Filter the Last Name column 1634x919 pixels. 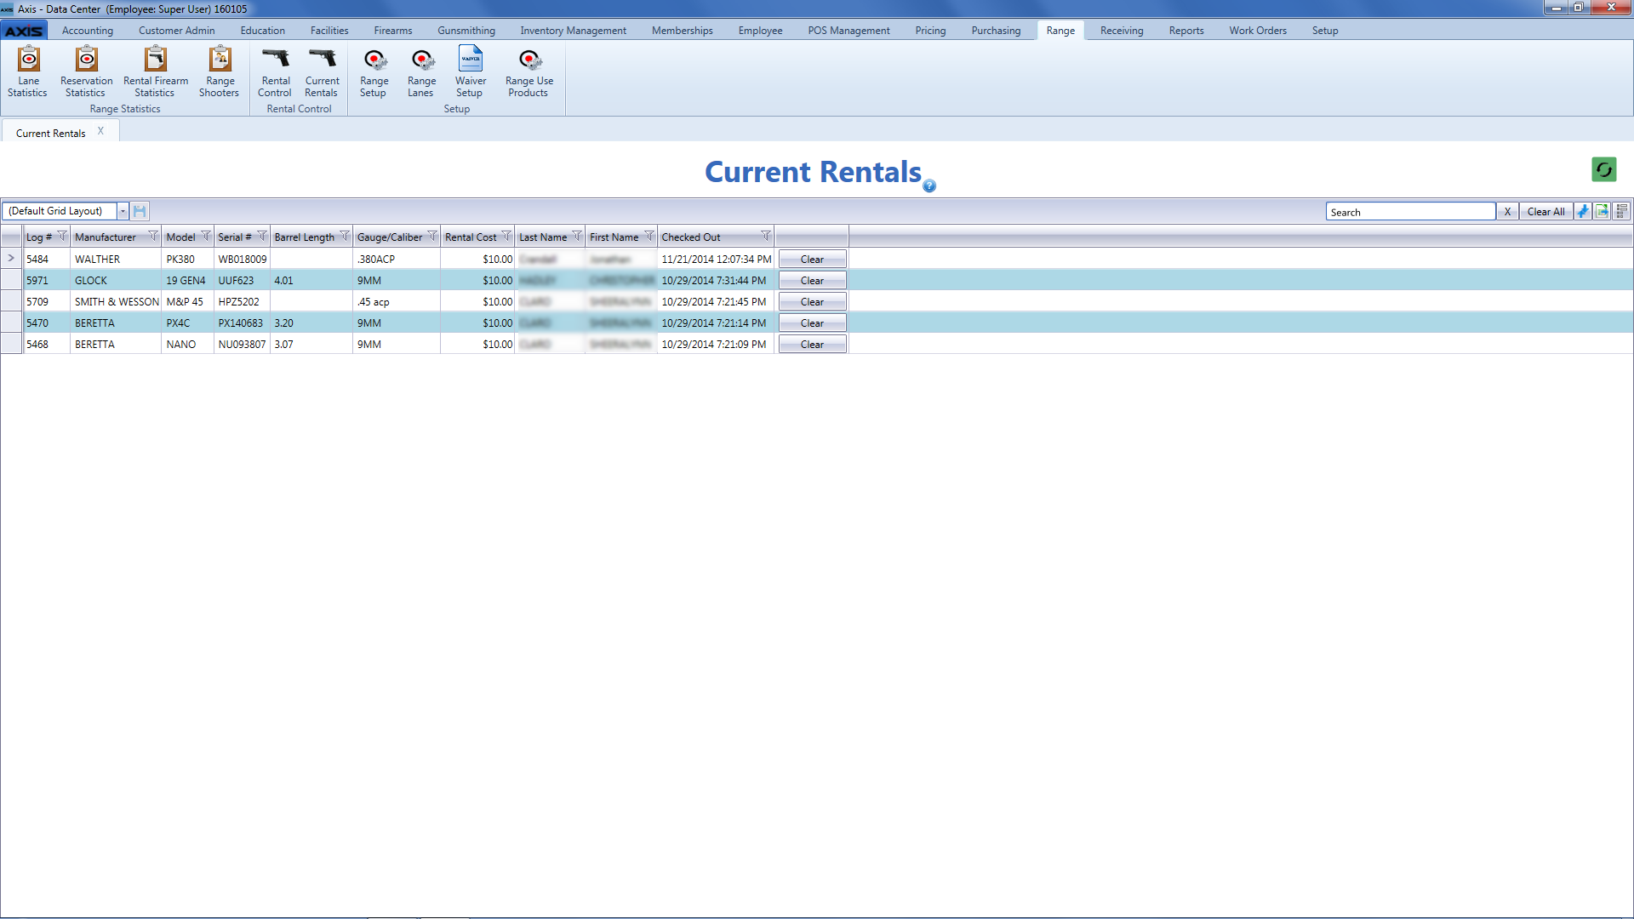pos(577,236)
